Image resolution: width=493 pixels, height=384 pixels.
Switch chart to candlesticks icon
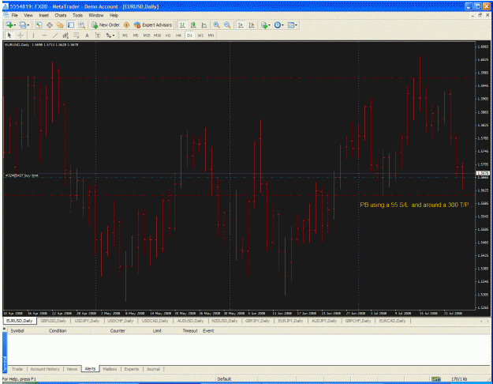tap(193, 24)
